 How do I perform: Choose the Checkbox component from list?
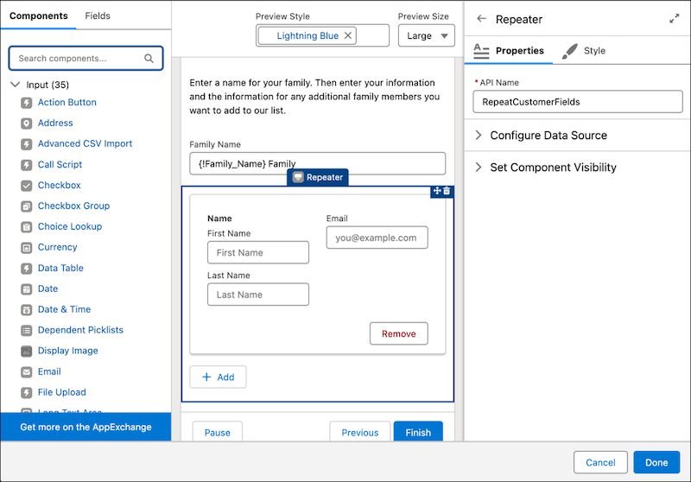click(x=59, y=186)
